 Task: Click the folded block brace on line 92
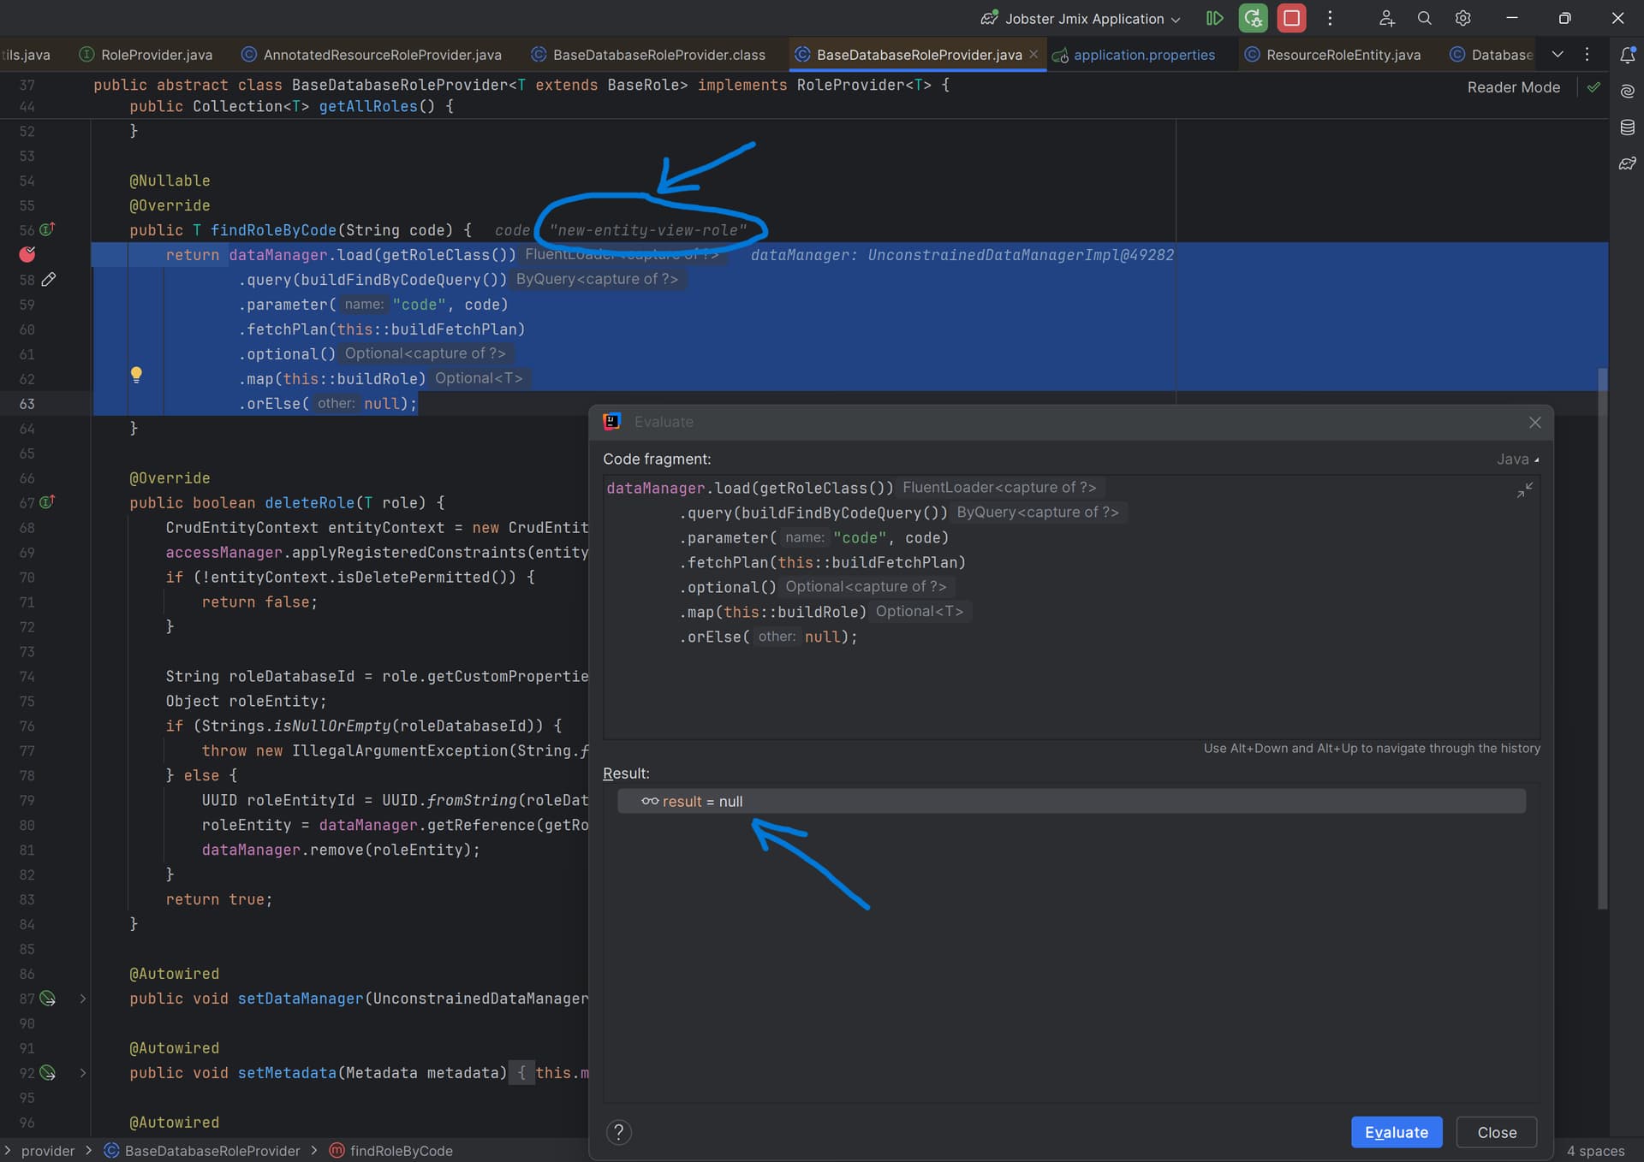pyautogui.click(x=521, y=1072)
